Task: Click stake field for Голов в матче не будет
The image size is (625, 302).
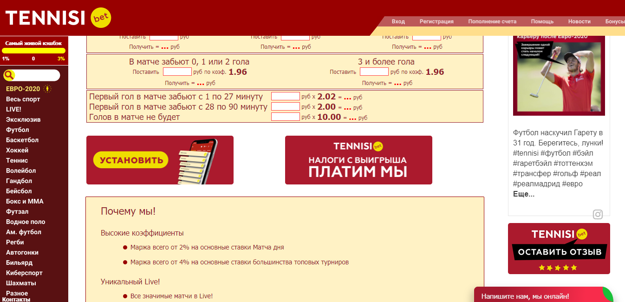Action: click(286, 117)
